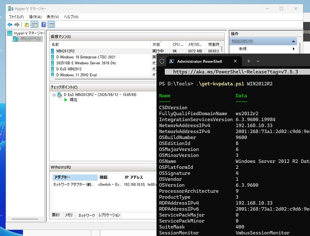Switch to the レプリケーション tab

point(109,215)
